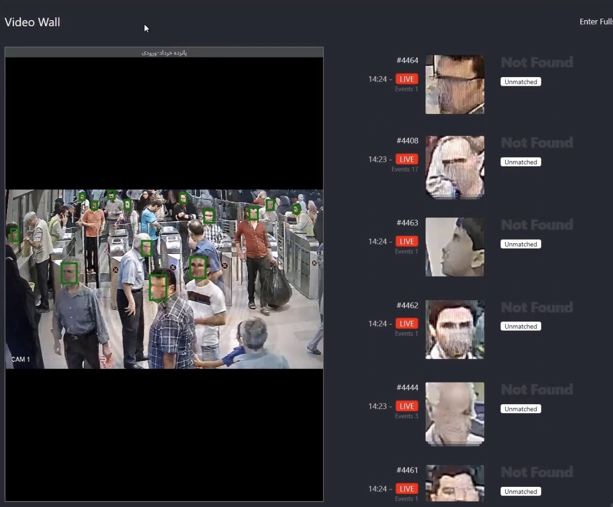
Task: Click Unmatched tag on event #4464
Action: pos(520,82)
